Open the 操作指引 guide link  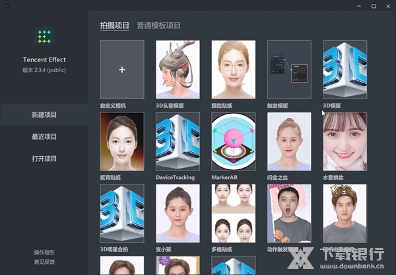click(44, 253)
